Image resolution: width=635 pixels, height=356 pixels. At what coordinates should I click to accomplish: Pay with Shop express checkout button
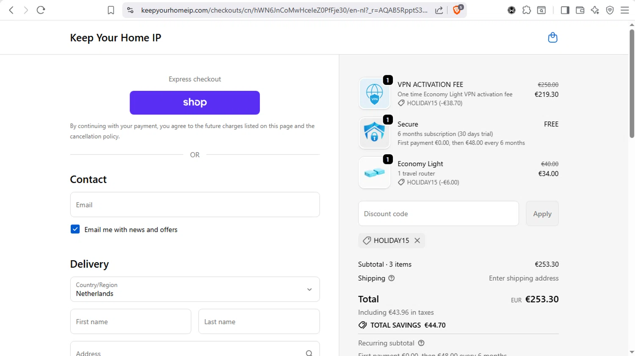click(x=195, y=103)
